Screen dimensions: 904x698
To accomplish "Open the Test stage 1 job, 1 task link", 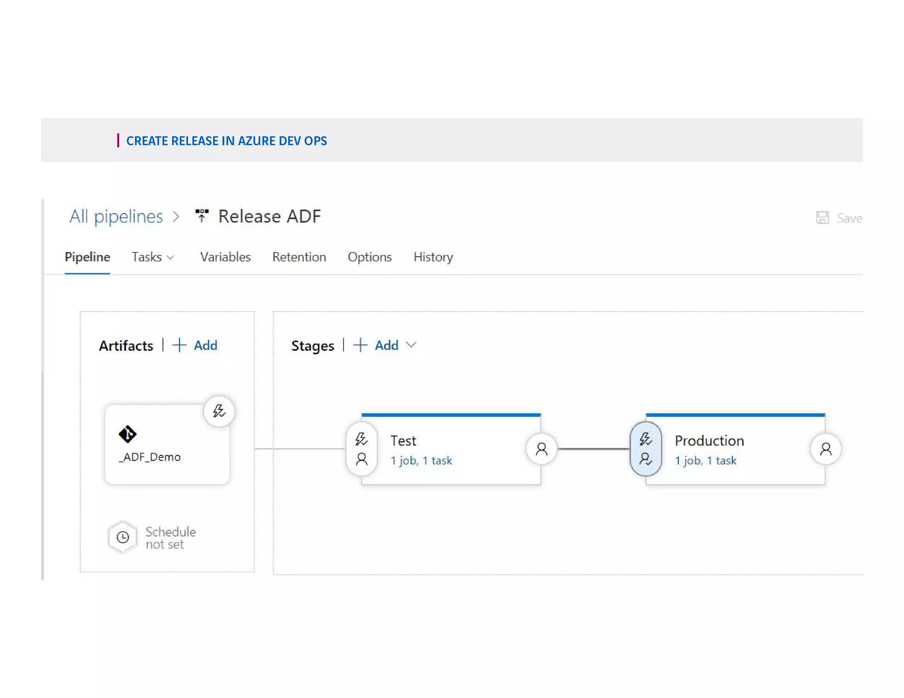I will [421, 460].
